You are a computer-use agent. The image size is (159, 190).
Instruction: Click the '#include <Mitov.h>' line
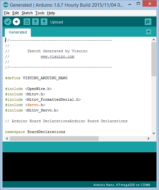pos(25,94)
